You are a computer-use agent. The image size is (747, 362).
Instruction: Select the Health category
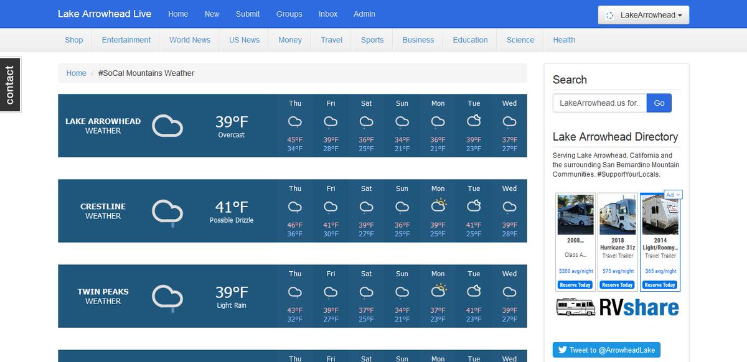coord(564,40)
